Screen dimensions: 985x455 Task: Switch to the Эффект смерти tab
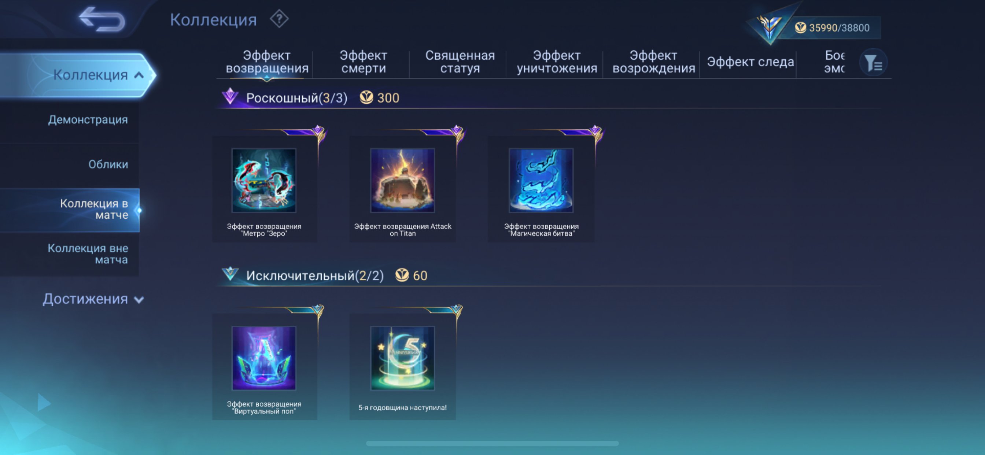click(x=363, y=62)
